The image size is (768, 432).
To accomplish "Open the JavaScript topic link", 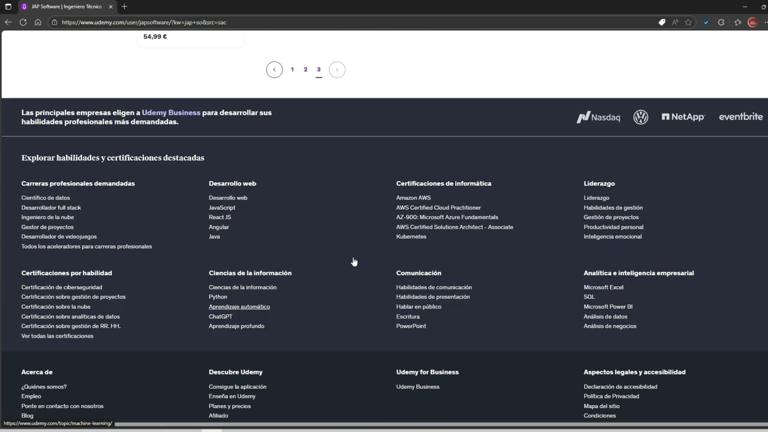I will [222, 208].
